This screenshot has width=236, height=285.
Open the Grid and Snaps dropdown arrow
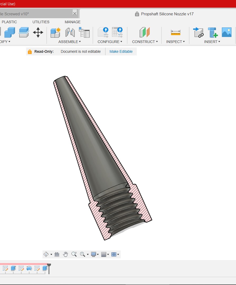108,254
